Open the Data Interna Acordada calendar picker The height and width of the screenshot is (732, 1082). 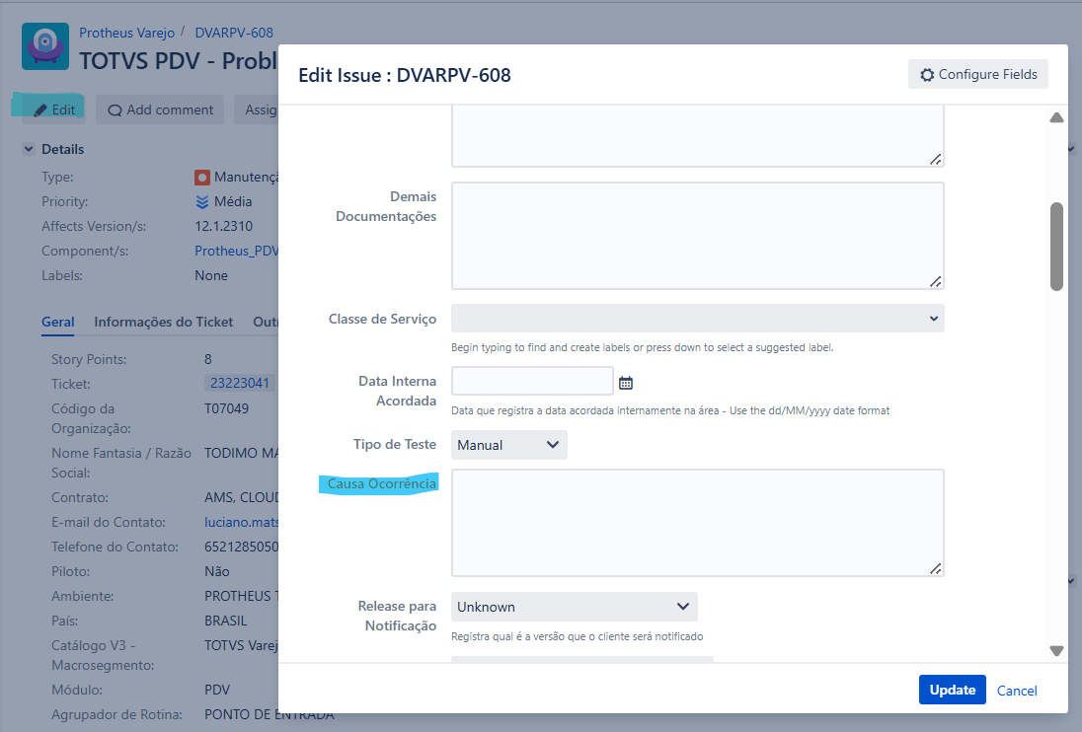point(626,383)
